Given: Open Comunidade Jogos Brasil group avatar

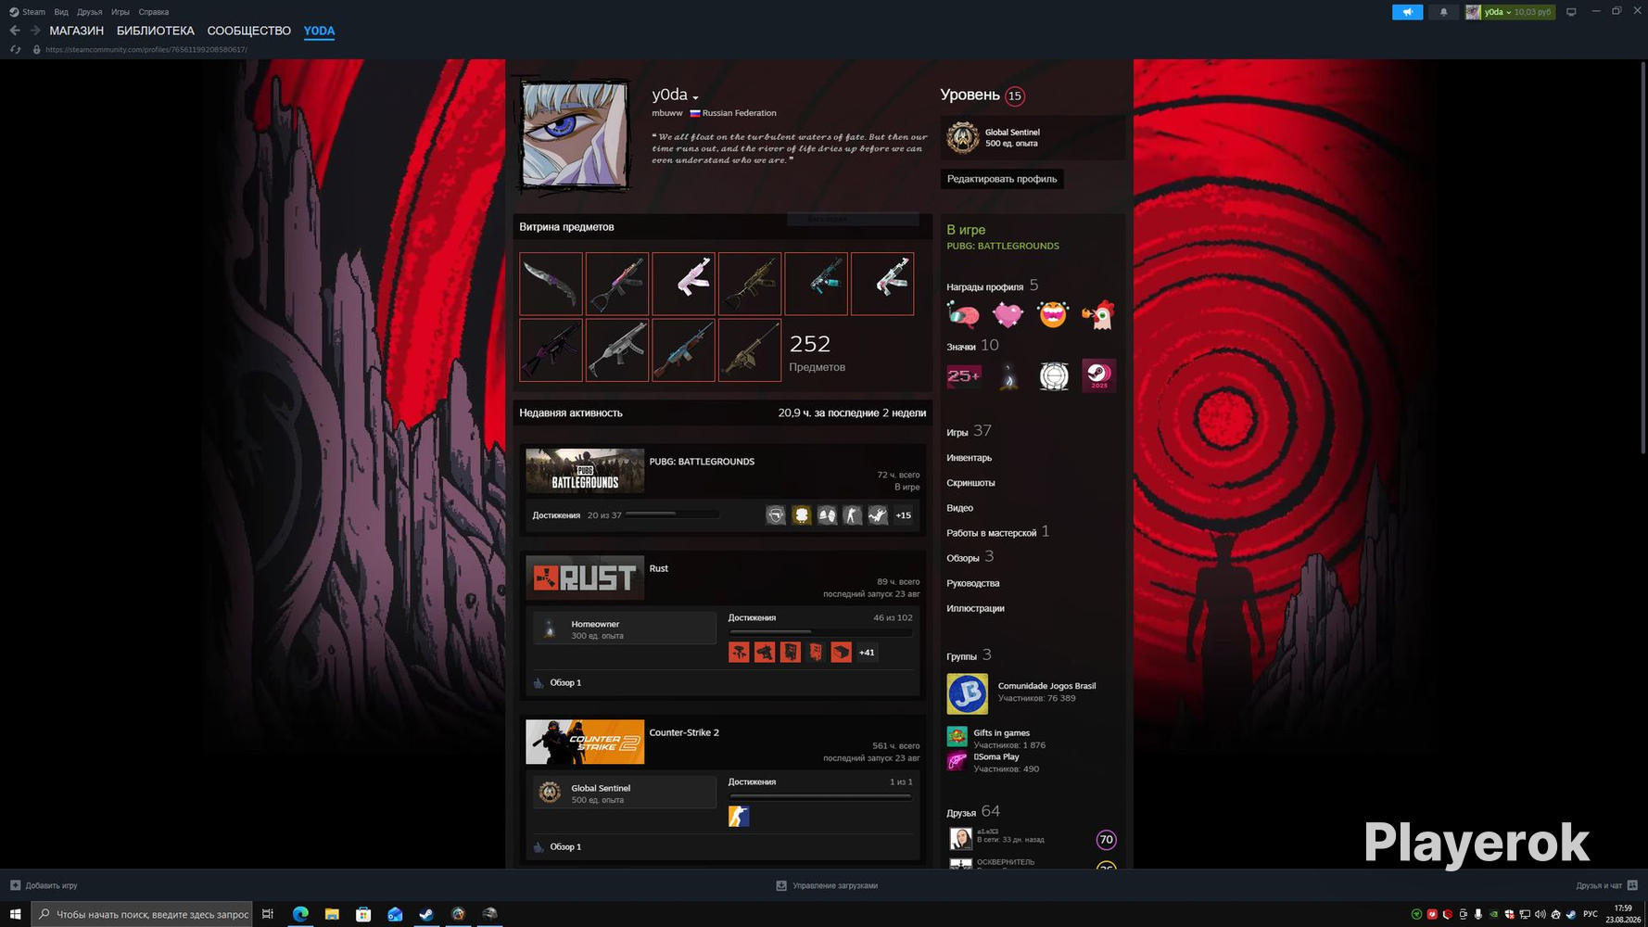Looking at the screenshot, I should [967, 694].
